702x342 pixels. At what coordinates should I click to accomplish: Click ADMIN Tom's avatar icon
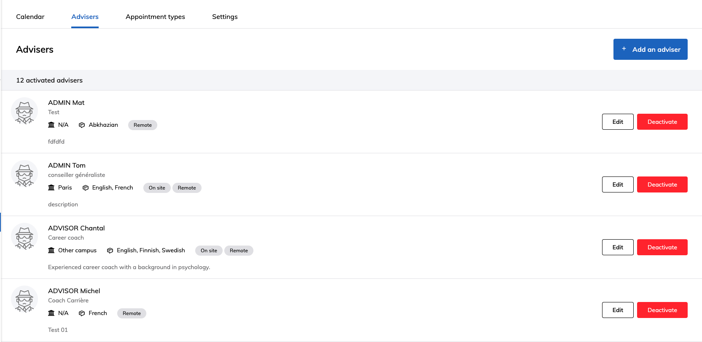(24, 174)
